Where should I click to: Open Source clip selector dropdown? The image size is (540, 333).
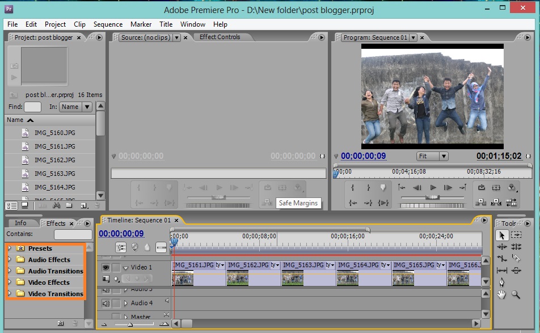(x=176, y=37)
